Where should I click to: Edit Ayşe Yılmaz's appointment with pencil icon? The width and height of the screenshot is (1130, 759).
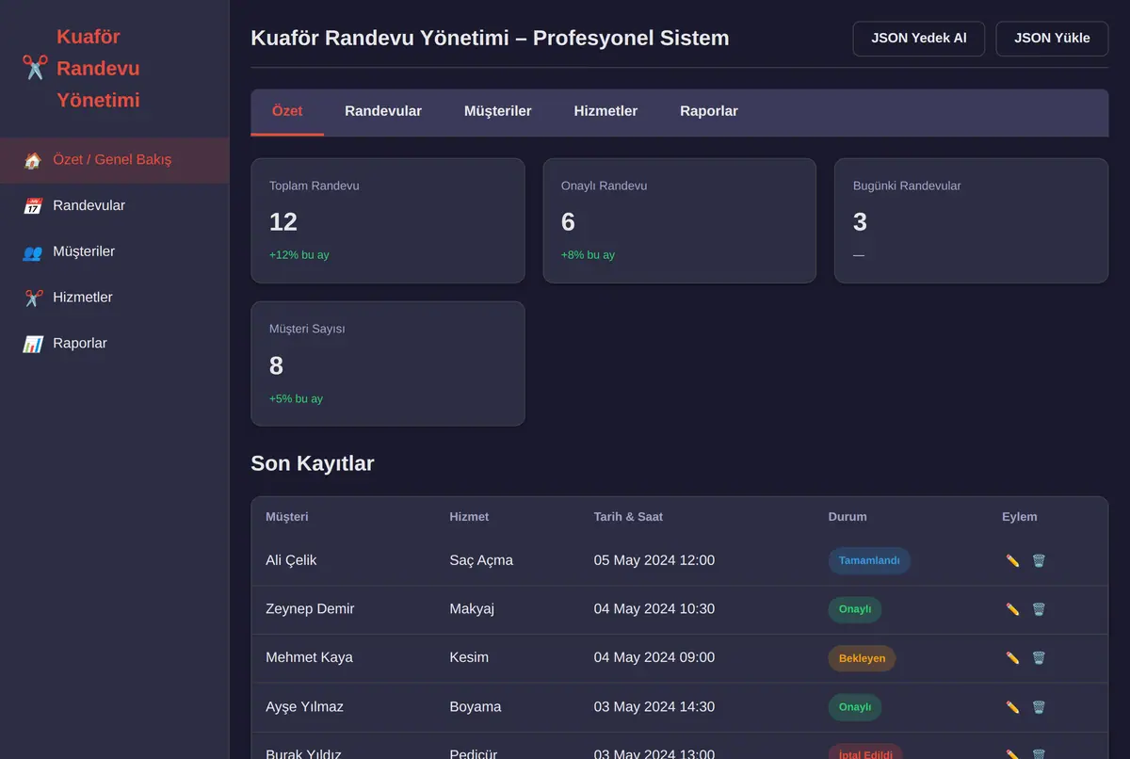[x=1012, y=707]
